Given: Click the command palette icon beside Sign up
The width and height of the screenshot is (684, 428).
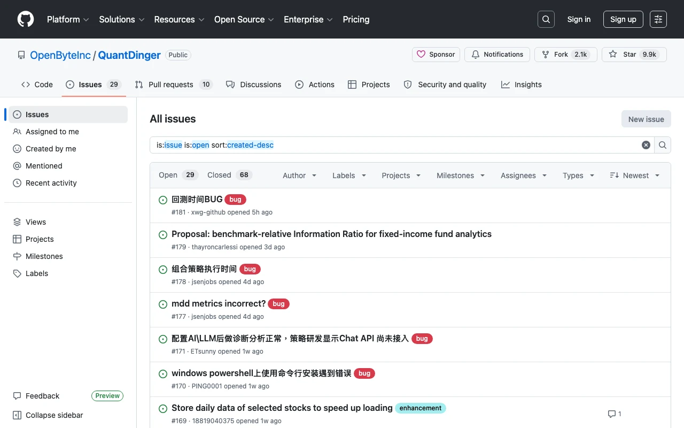Looking at the screenshot, I should (658, 19).
